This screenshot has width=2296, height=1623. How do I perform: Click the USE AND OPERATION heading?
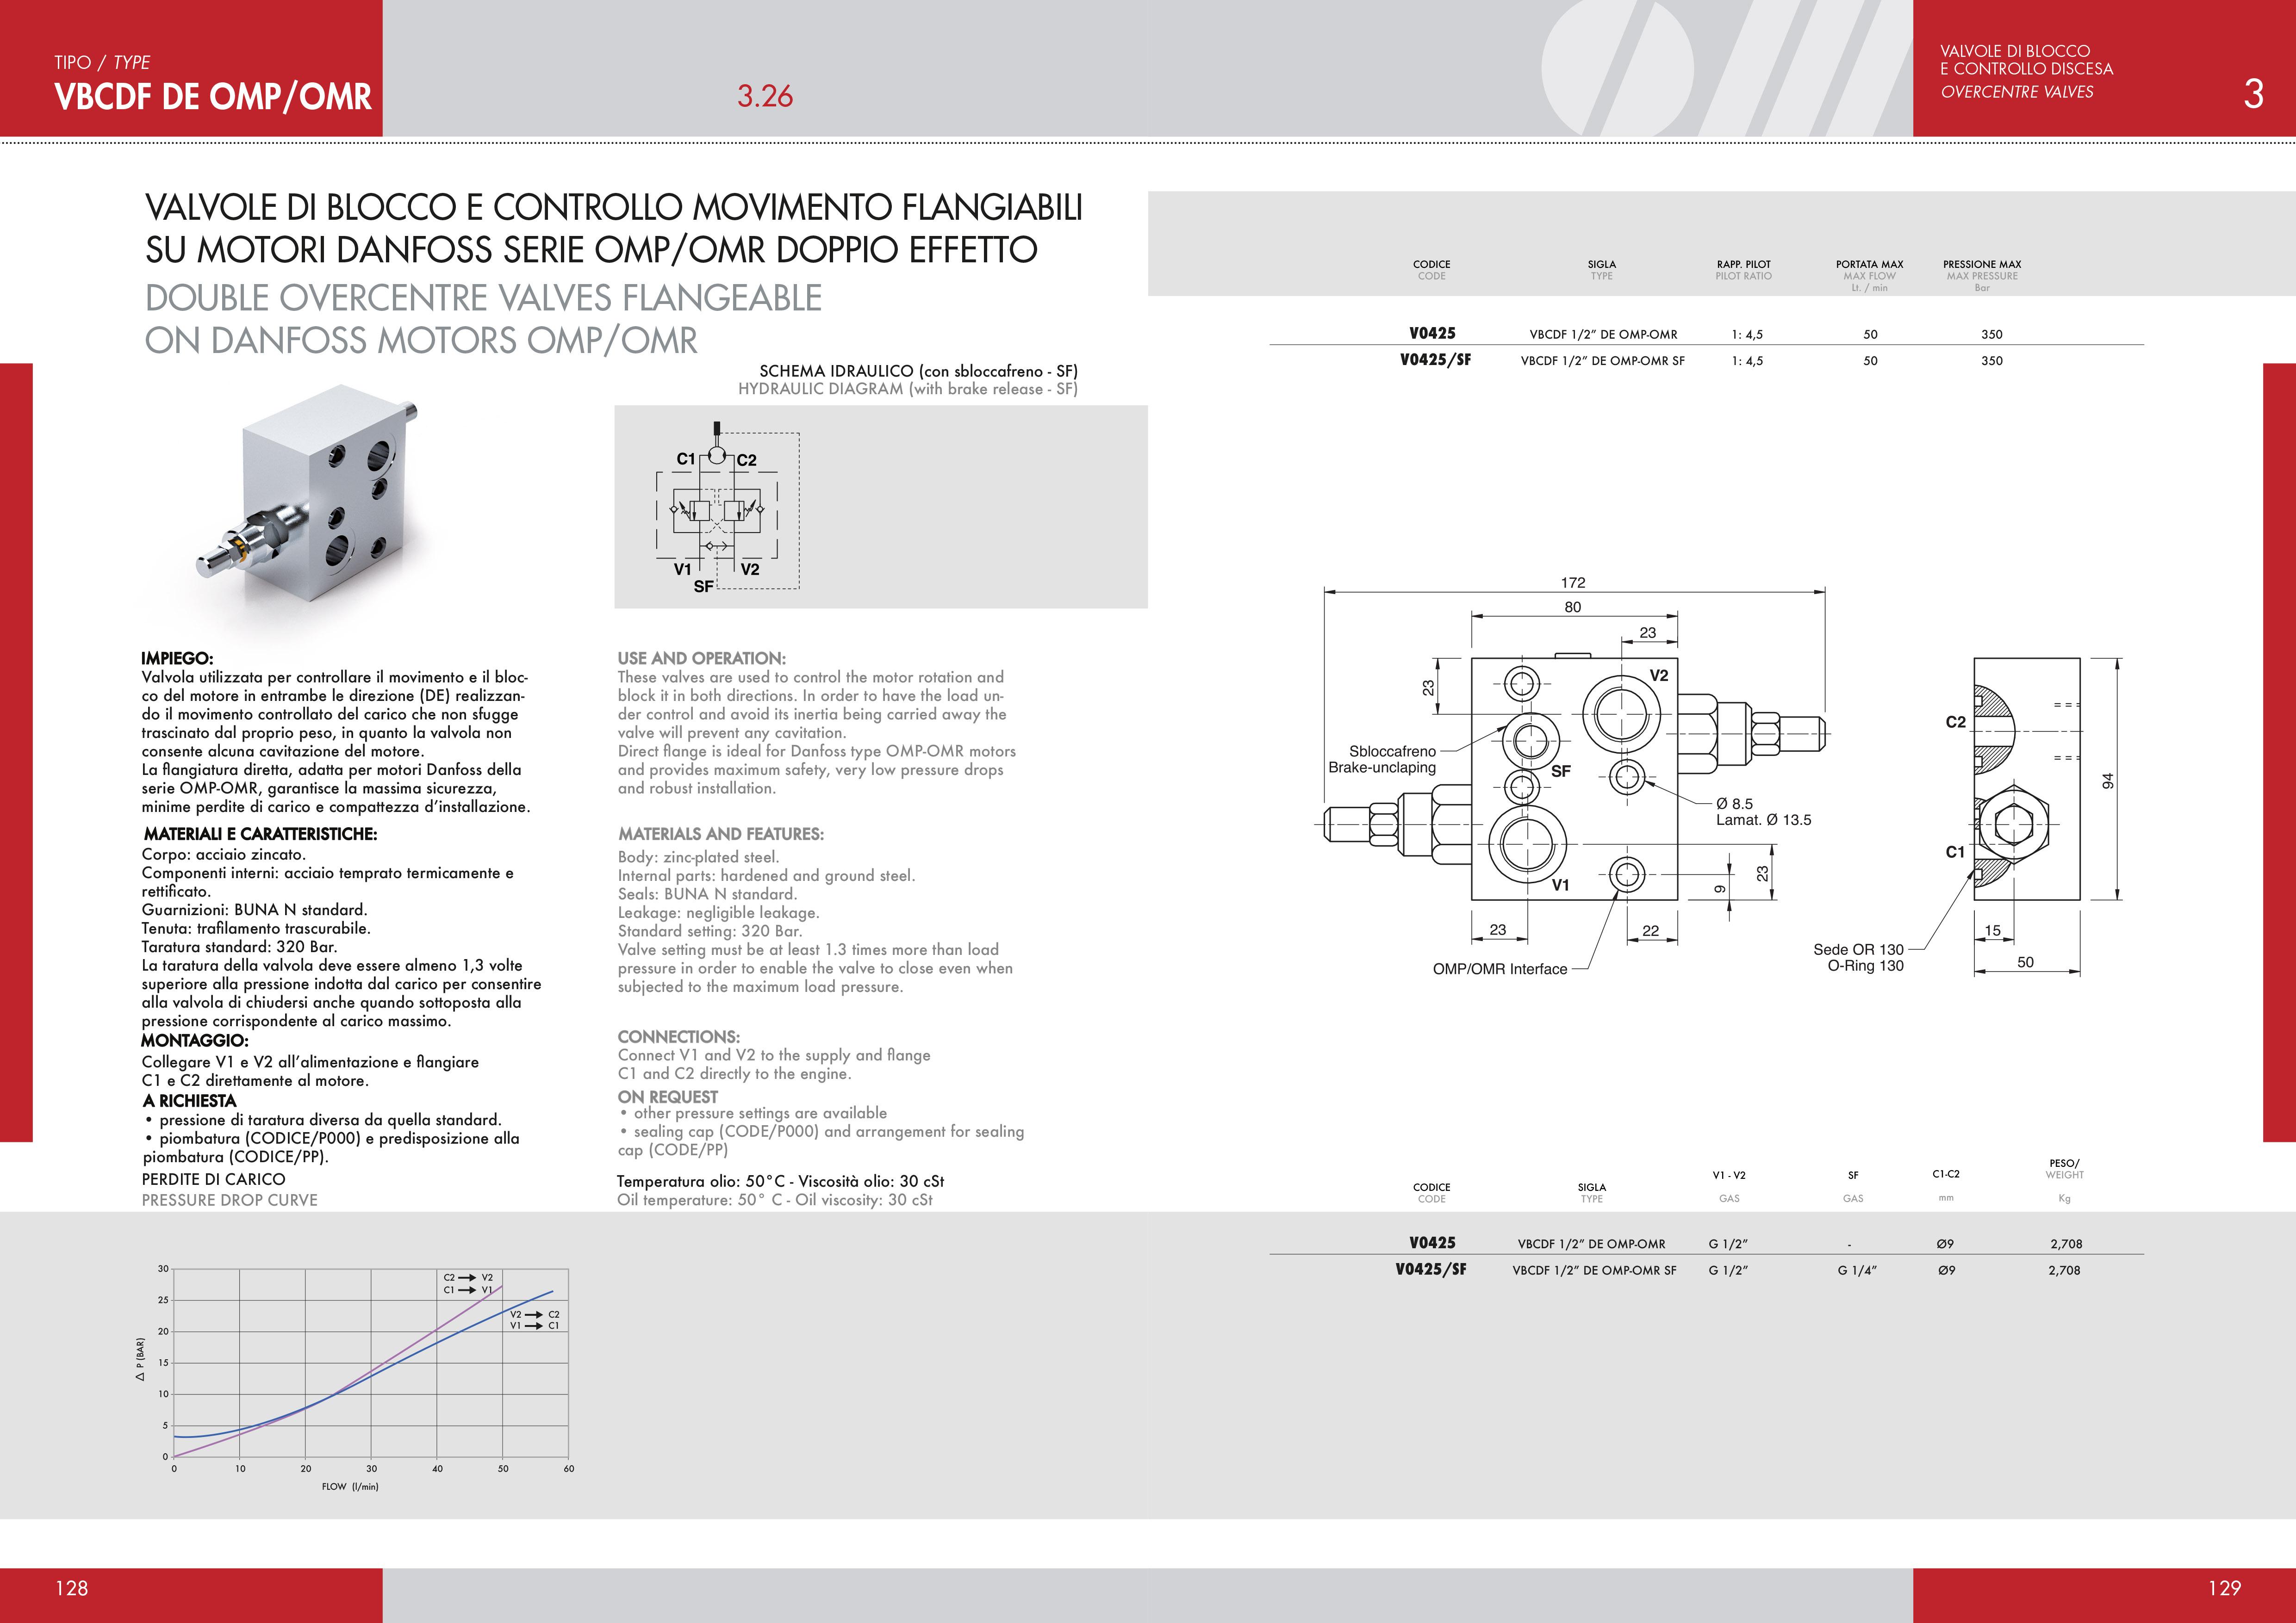[x=701, y=659]
